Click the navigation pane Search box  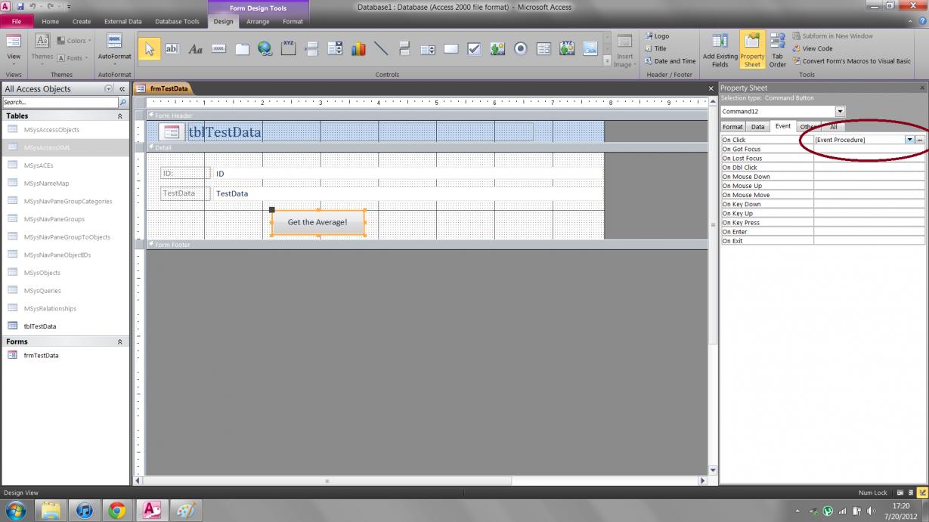click(x=60, y=102)
